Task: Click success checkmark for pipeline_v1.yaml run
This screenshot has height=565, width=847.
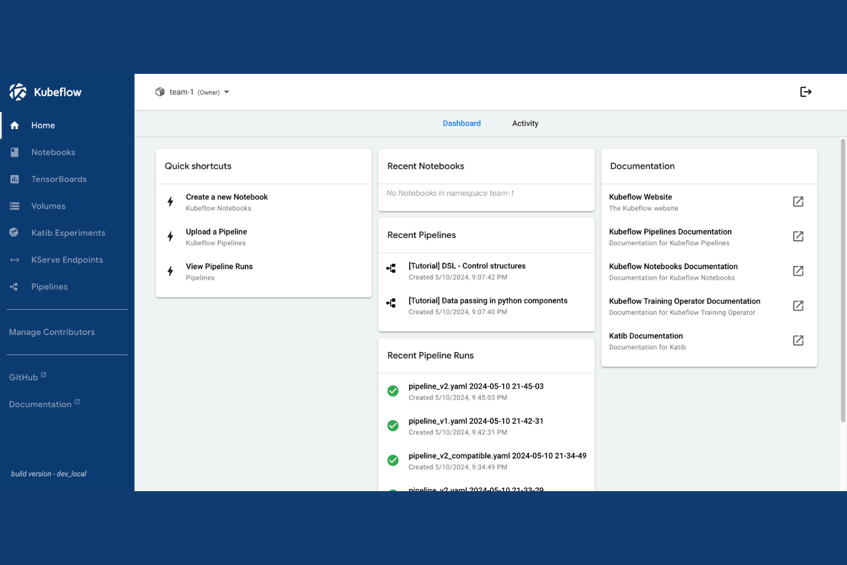Action: 393,426
